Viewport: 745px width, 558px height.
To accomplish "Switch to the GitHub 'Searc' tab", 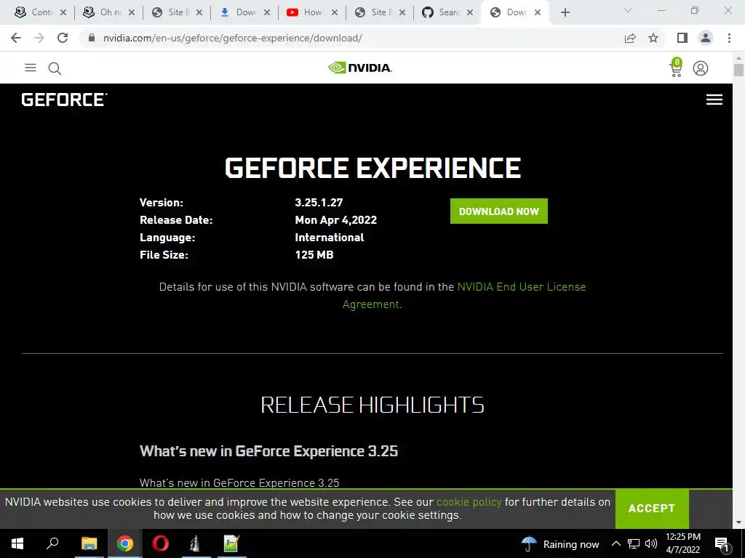I will point(448,12).
